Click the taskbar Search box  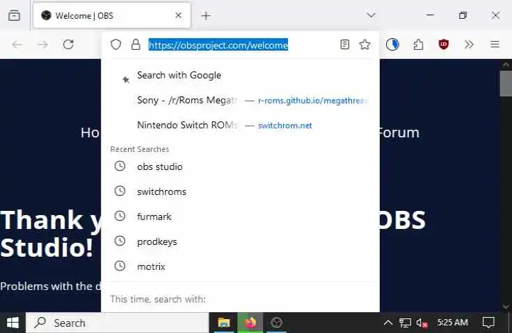click(x=117, y=323)
